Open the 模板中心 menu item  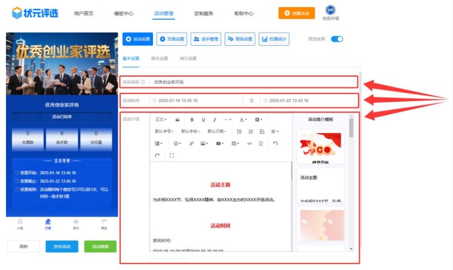tap(124, 13)
